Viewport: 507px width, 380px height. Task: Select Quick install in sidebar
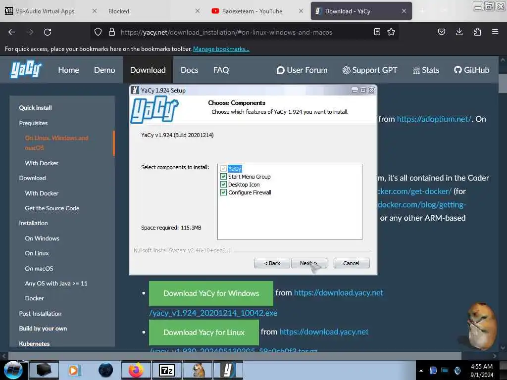coord(35,107)
